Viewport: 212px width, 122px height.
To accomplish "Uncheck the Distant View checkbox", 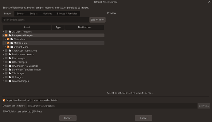I will click(x=8, y=47).
